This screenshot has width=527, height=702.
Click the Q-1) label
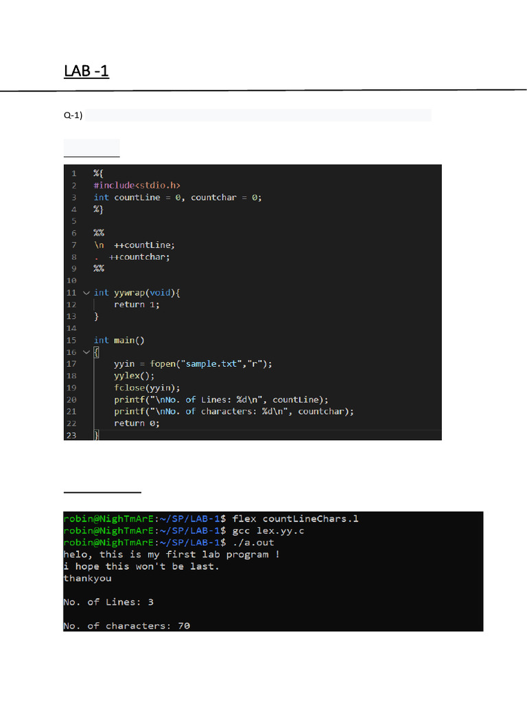coord(73,115)
